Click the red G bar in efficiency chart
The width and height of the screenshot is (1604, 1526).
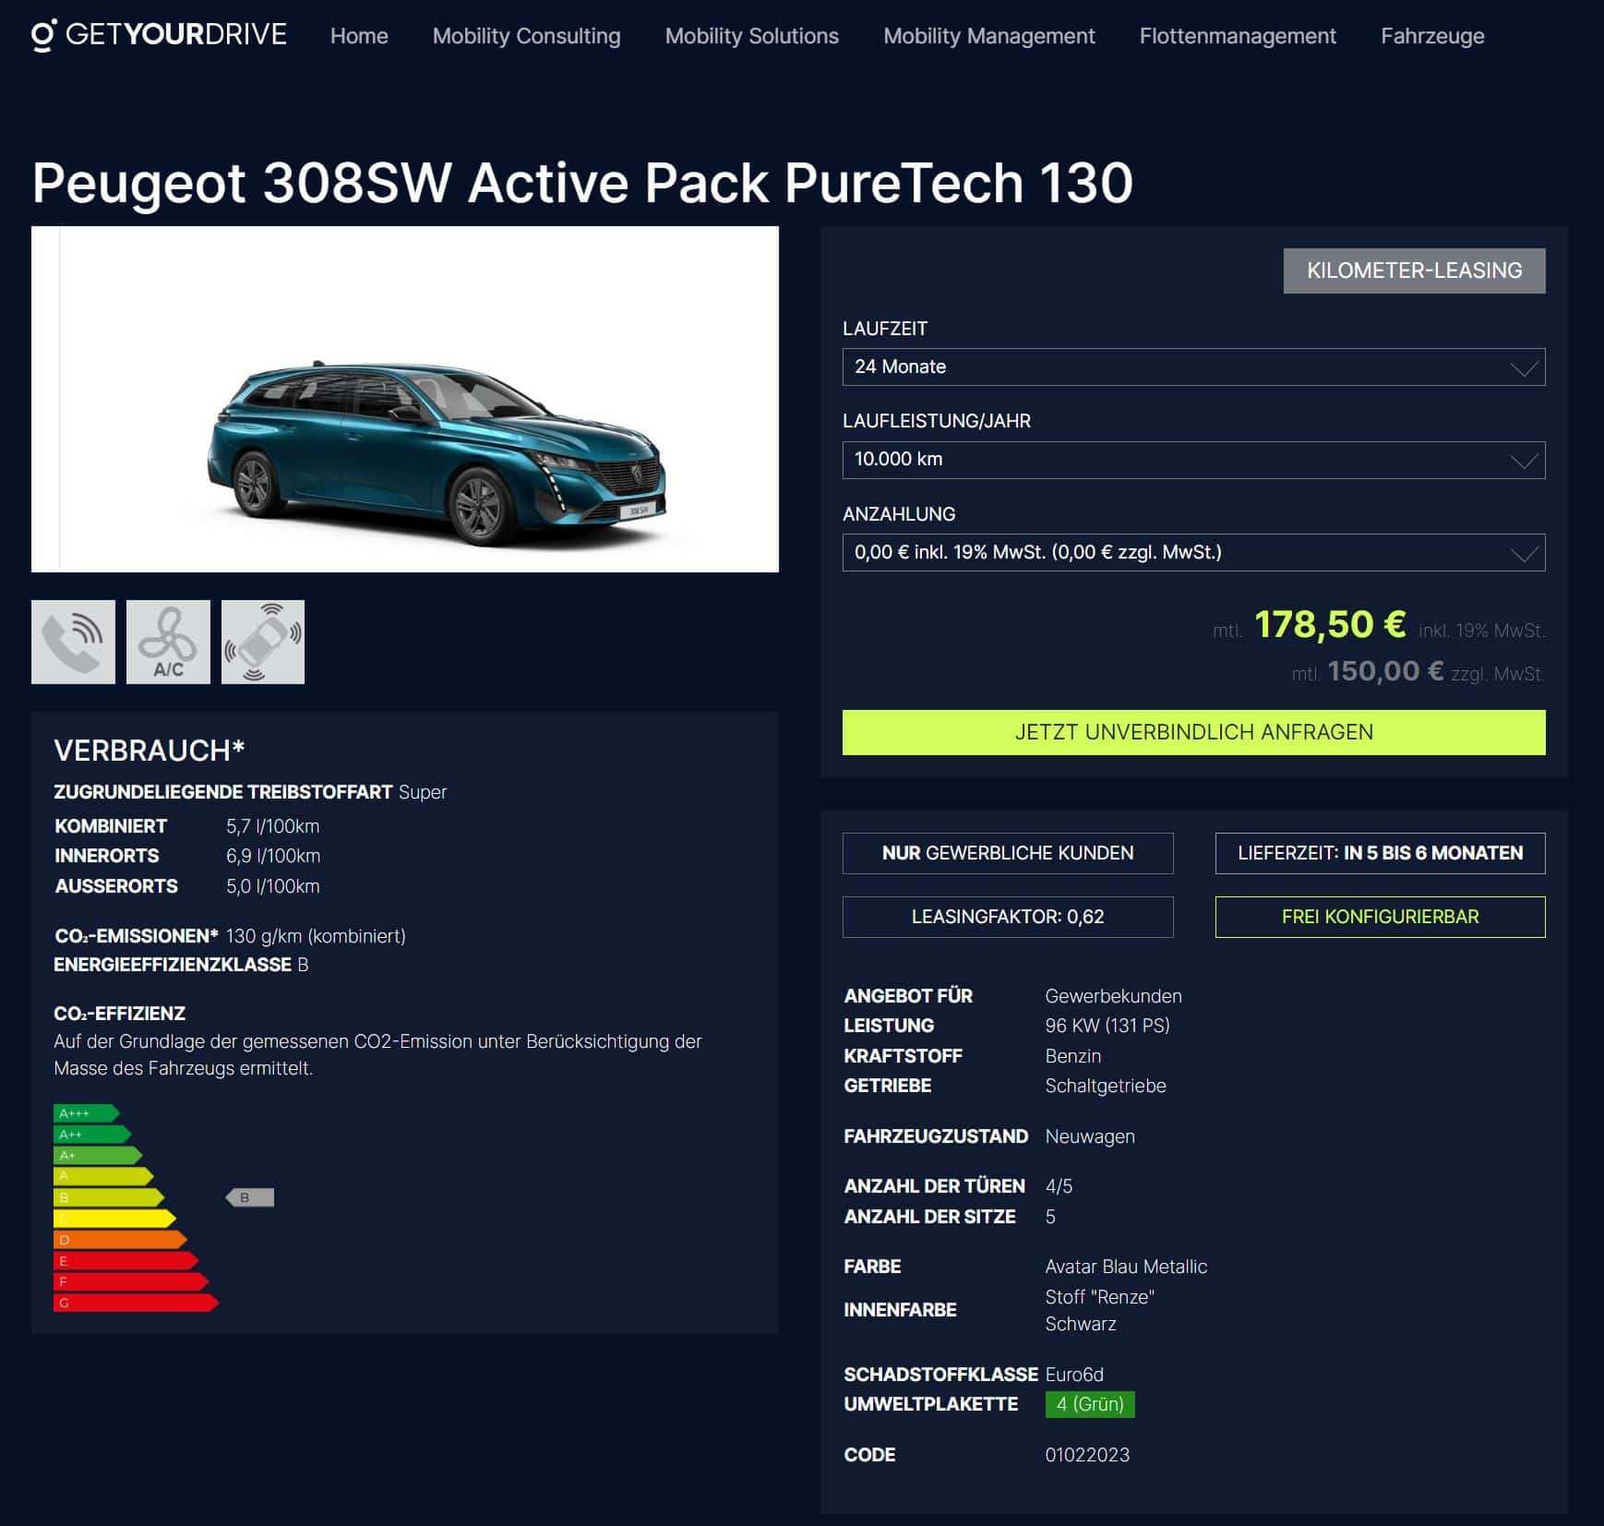coord(136,1303)
